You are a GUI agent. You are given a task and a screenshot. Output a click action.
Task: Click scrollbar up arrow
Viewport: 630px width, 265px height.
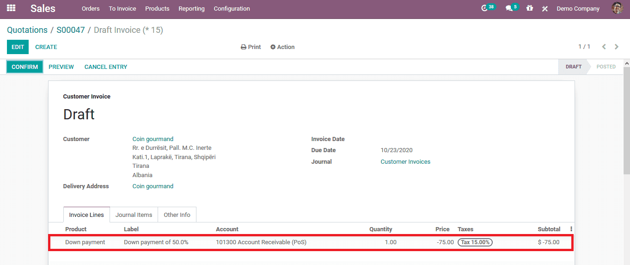(x=627, y=63)
